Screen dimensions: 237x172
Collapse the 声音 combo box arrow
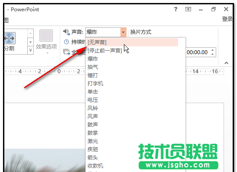[123, 32]
